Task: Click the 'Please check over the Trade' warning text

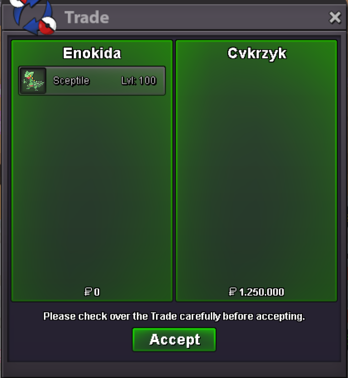Action: tap(174, 316)
